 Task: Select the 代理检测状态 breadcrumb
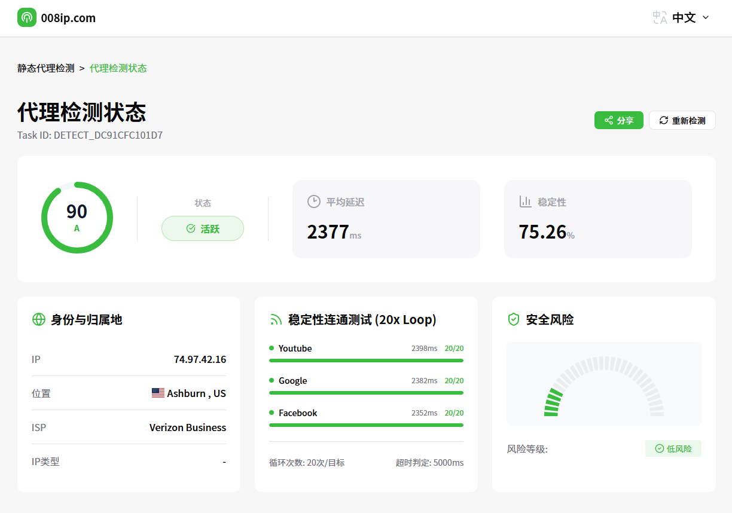coord(118,68)
